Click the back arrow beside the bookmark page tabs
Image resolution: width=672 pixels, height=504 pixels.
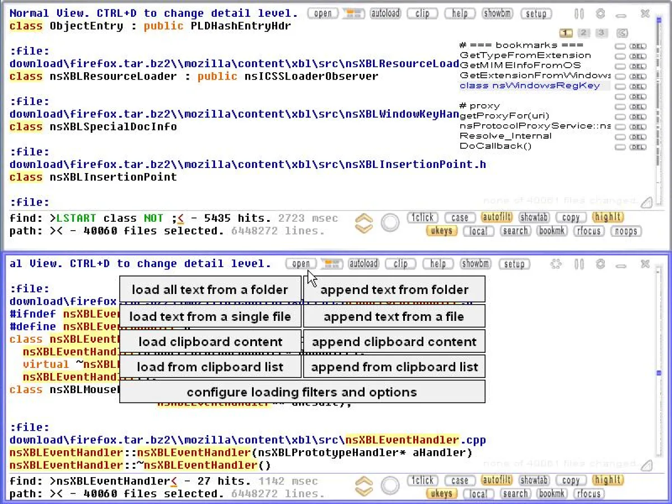(x=622, y=33)
